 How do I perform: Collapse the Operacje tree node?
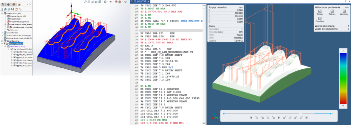2,44
